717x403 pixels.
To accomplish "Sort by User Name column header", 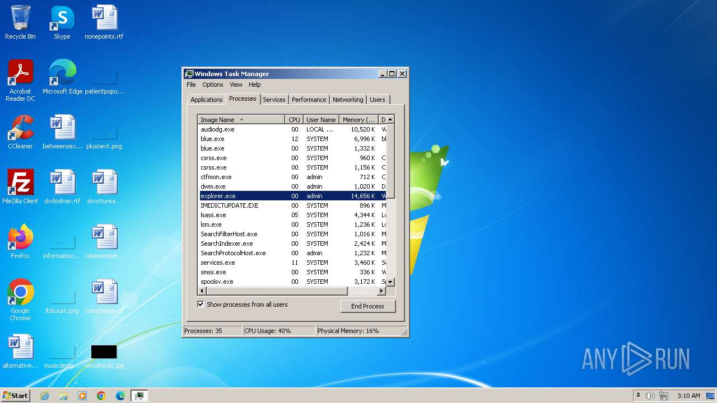I will pos(321,120).
